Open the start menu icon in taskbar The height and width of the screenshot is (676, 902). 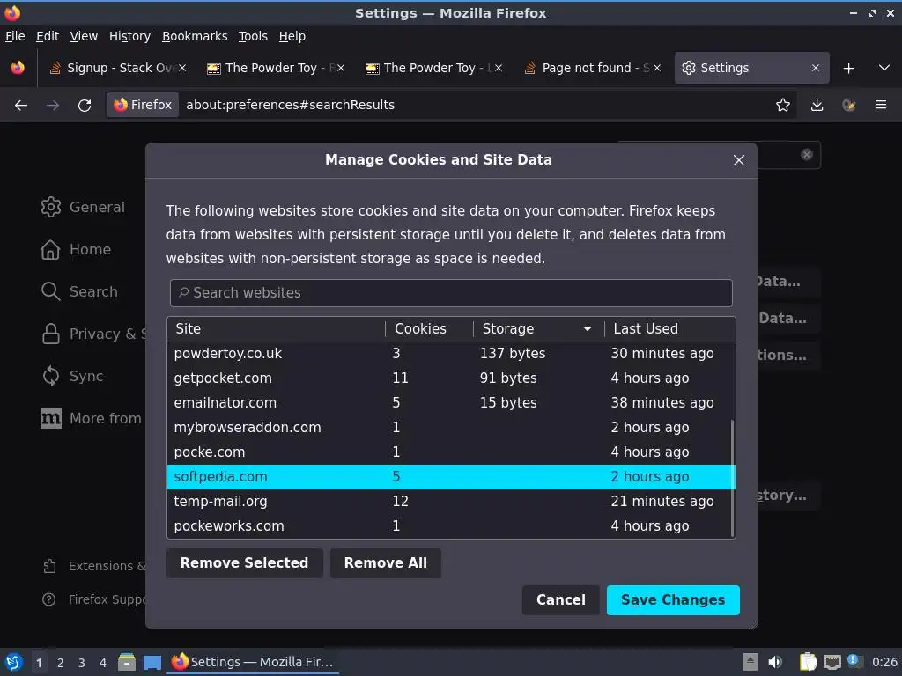click(x=14, y=662)
